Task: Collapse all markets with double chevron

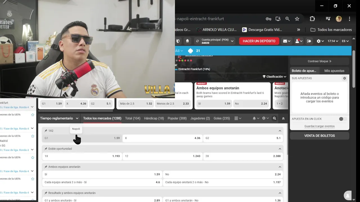Action: point(283,118)
